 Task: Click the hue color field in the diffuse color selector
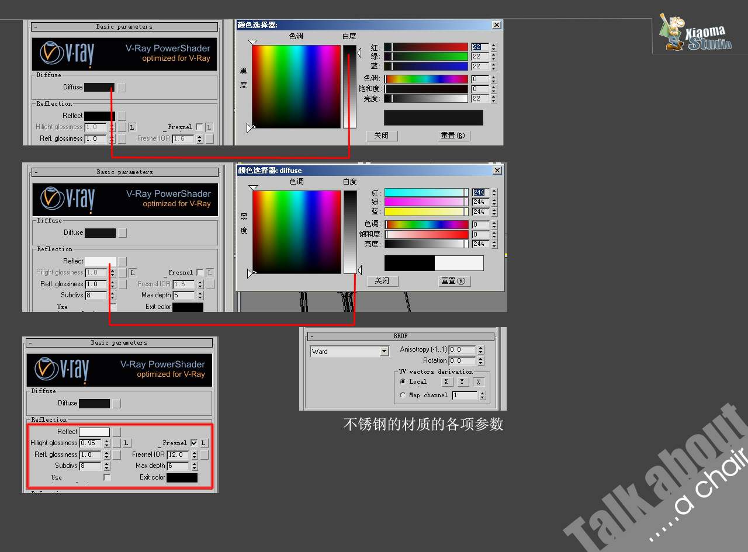(x=297, y=232)
